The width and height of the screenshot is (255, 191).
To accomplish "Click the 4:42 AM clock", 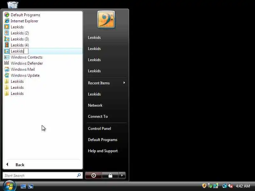I will 243,186.
